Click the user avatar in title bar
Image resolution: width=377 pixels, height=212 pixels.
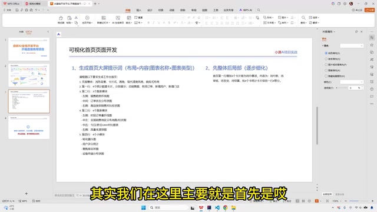click(351, 4)
